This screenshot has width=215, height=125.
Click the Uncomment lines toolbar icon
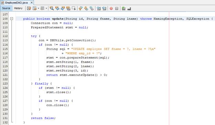click(x=129, y=9)
